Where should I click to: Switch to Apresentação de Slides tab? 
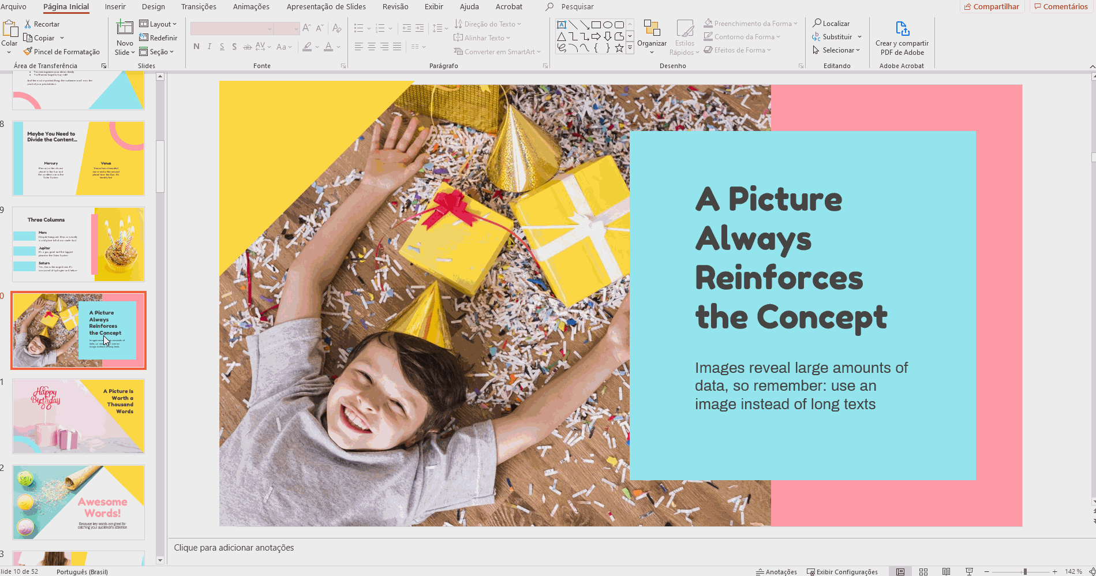[326, 6]
